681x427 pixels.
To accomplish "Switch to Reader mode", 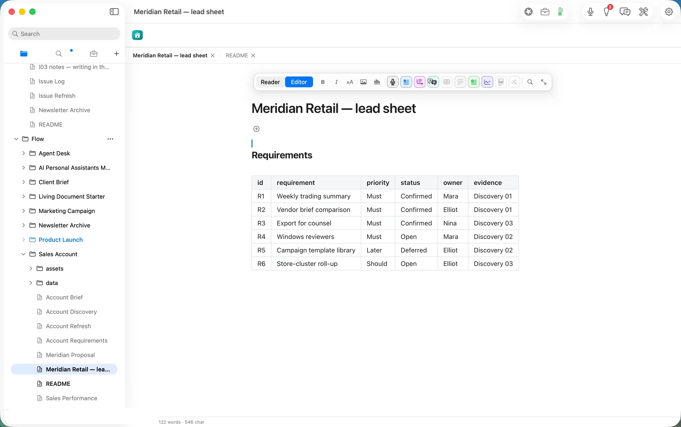I will point(270,82).
